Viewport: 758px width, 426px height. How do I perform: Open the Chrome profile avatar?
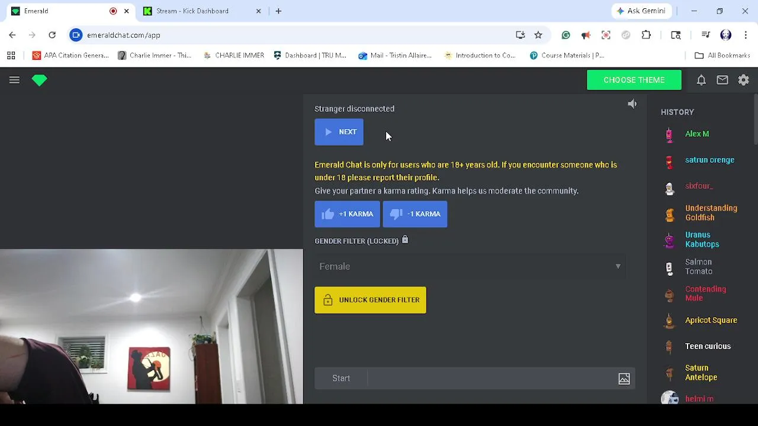tap(725, 35)
